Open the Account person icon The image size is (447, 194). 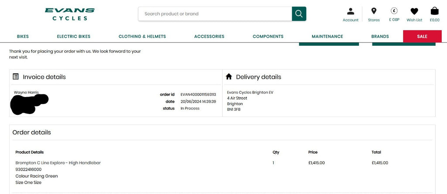tap(351, 11)
